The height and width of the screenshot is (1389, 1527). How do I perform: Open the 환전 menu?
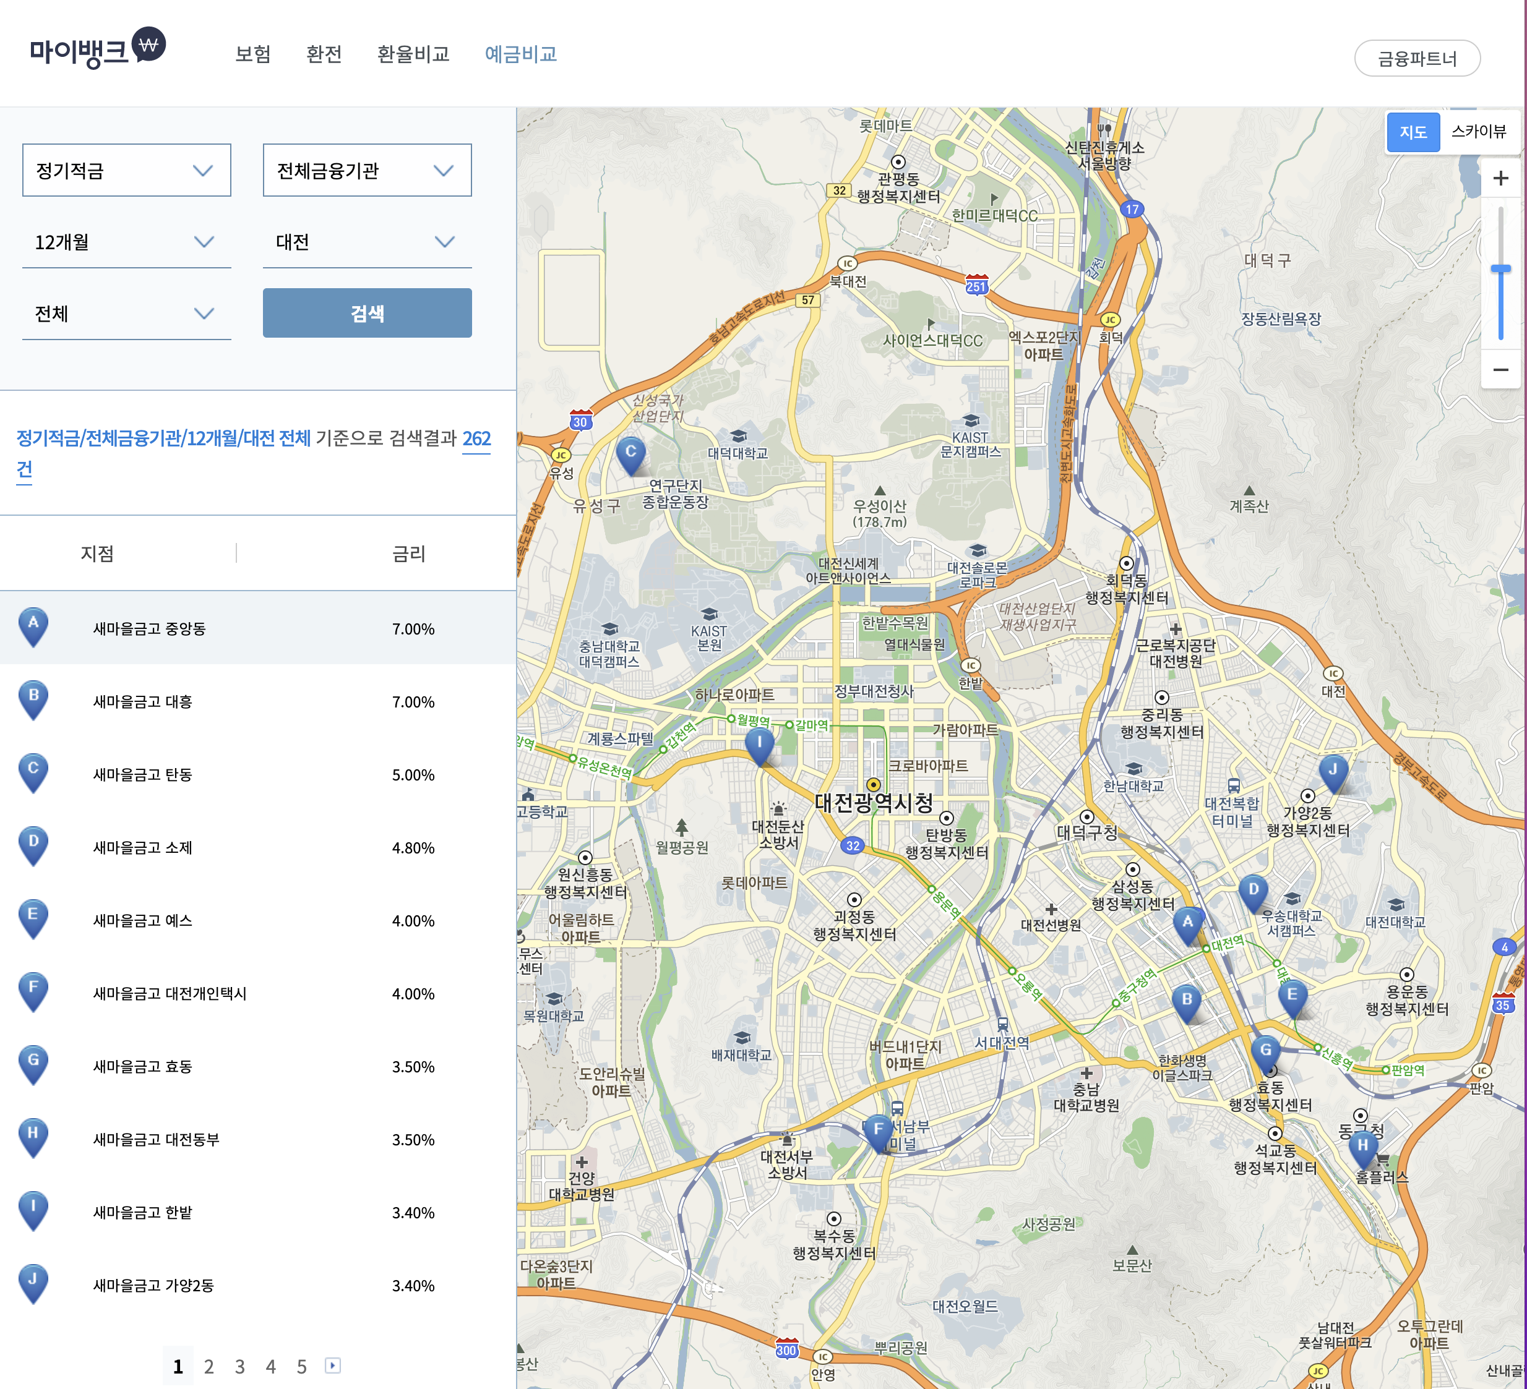pos(324,54)
